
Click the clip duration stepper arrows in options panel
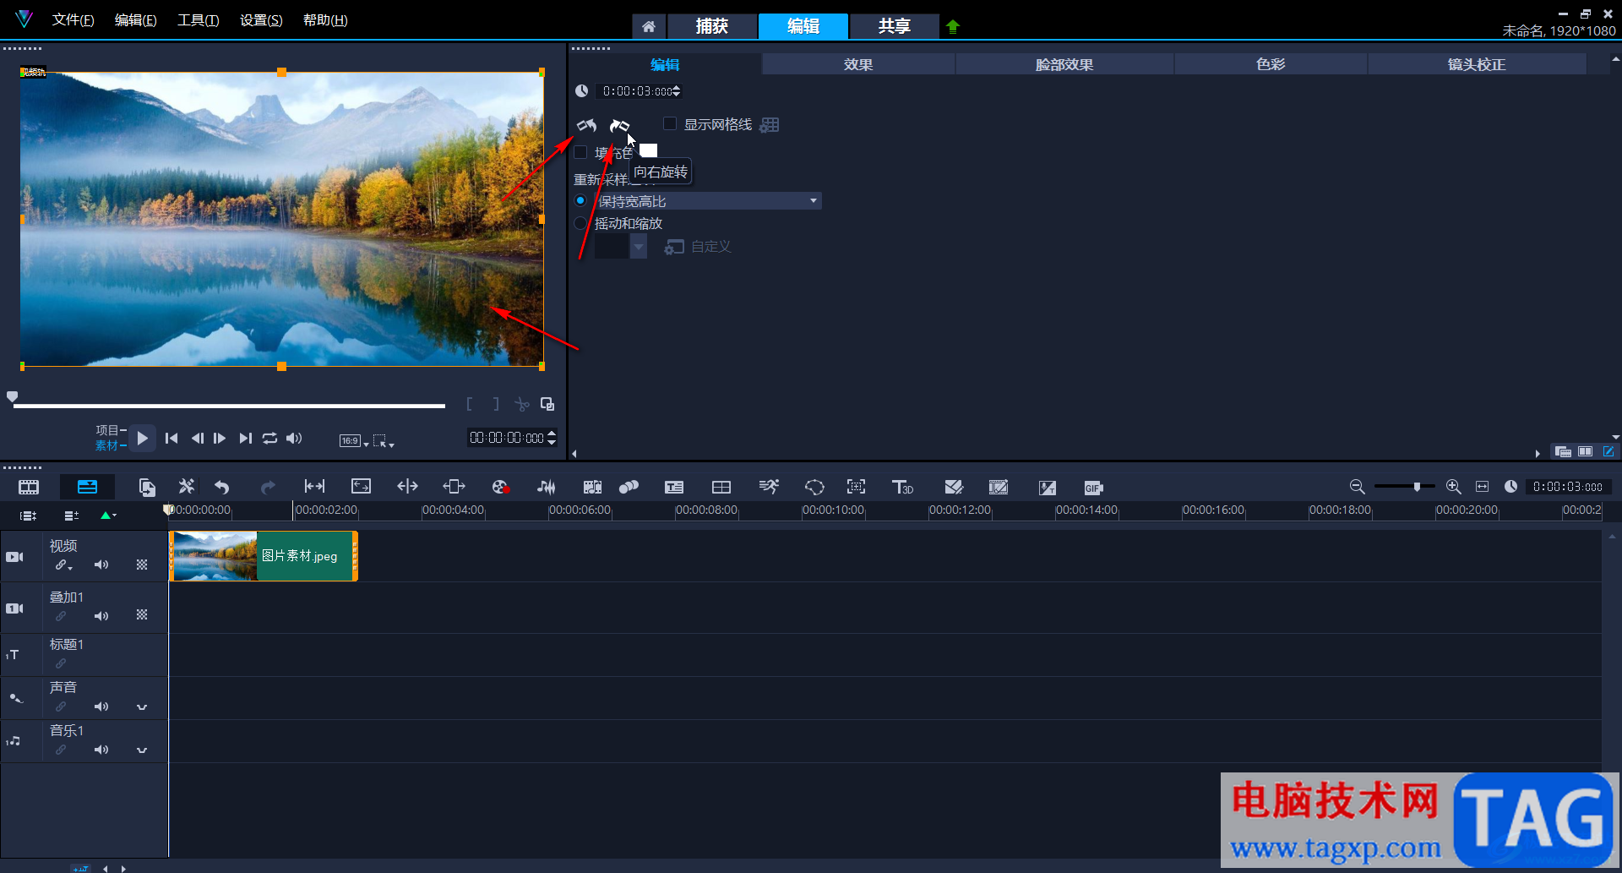coord(677,90)
